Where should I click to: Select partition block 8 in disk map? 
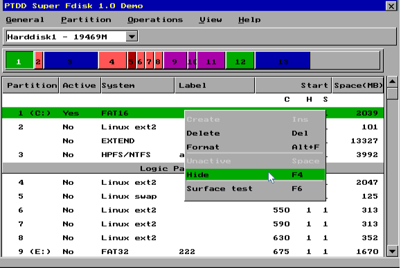point(159,61)
